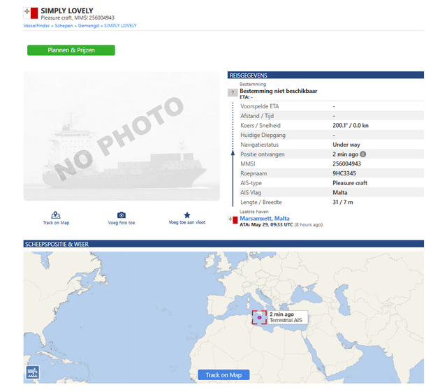Click the SCHEEPSPOSITIE & WEER section header
Screen dimensions: 447x392
223,244
